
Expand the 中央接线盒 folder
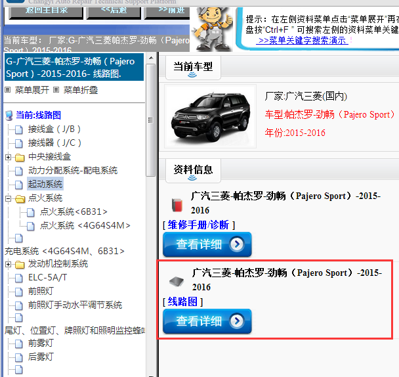[8, 157]
